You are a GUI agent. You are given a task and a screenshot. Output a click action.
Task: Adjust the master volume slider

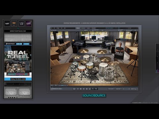click(x=127, y=89)
